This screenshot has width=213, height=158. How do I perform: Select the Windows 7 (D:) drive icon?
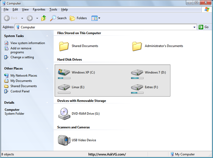[x=137, y=73]
